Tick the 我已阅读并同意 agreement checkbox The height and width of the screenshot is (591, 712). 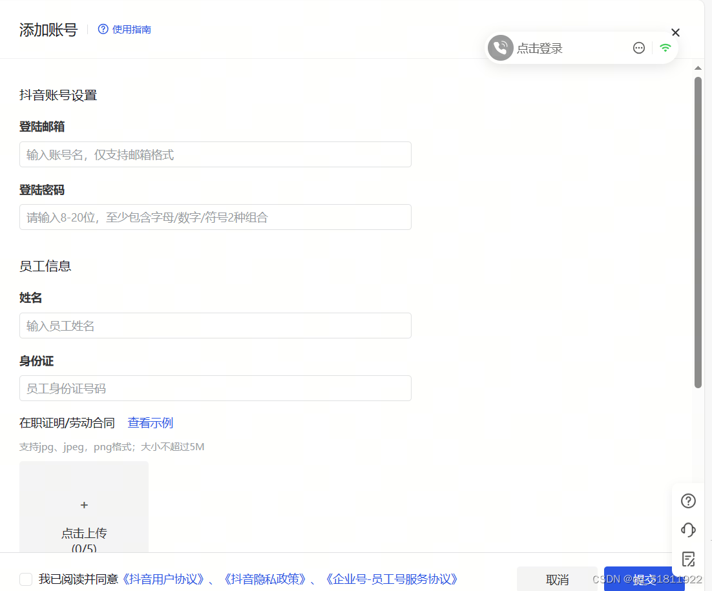[x=26, y=579]
